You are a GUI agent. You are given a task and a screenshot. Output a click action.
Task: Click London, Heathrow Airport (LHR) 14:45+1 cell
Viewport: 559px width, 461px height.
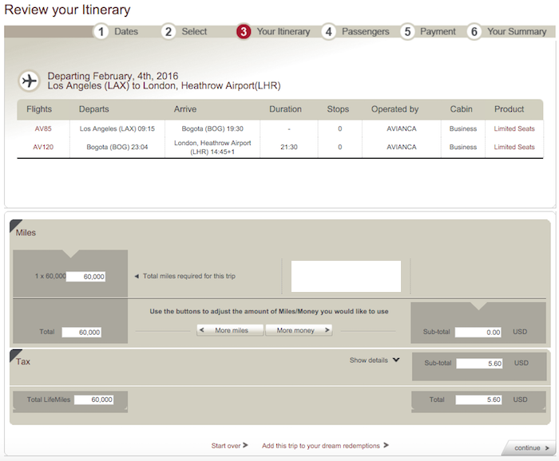[212, 147]
